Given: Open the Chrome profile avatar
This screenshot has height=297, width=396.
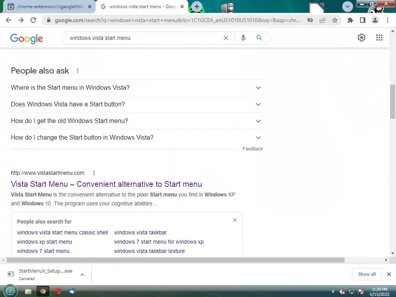Looking at the screenshot, I should point(375,20).
